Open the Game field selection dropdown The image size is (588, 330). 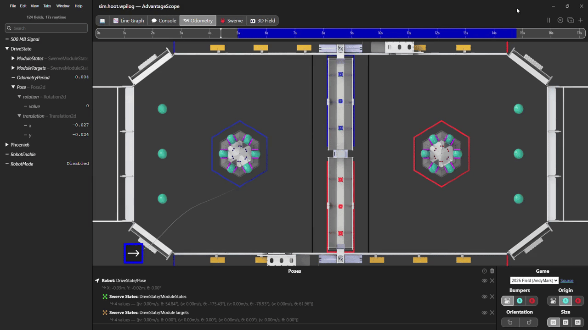coord(534,280)
